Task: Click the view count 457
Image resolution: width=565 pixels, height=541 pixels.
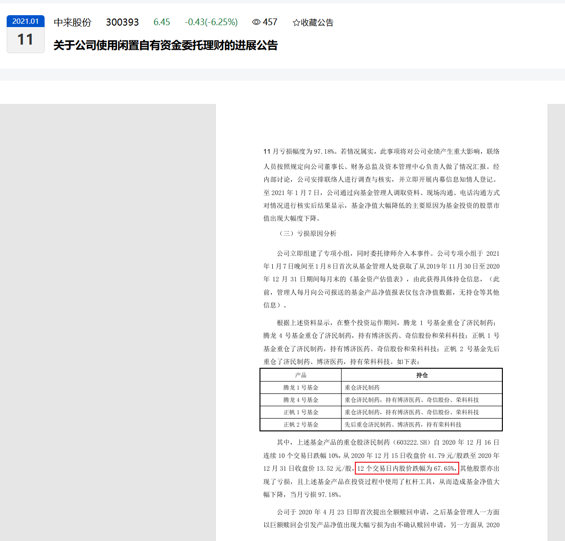Action: click(x=270, y=22)
